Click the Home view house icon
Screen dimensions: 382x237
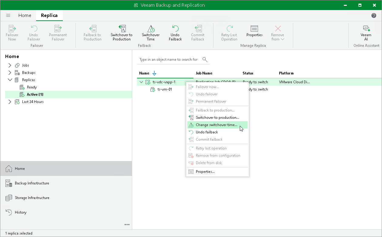click(9, 169)
